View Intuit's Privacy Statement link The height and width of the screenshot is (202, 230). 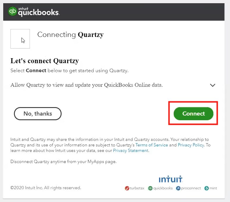[131, 150]
